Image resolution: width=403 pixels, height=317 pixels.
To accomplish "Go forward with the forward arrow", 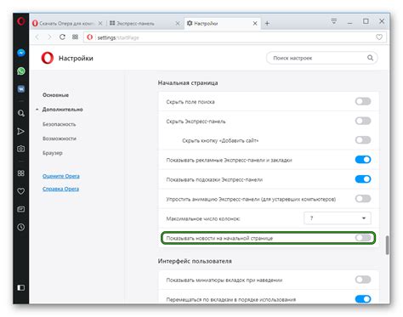I will point(49,37).
